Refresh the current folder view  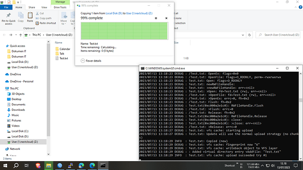tap(249, 35)
